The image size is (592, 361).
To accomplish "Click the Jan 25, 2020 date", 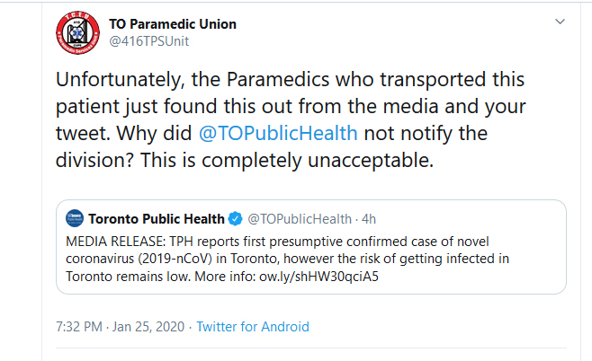I will [148, 327].
